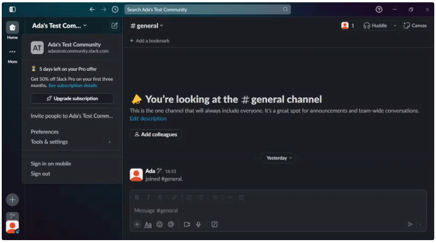Toggle the sidebar panel icon
Viewport: 436px width, 243px height.
coord(12,9)
